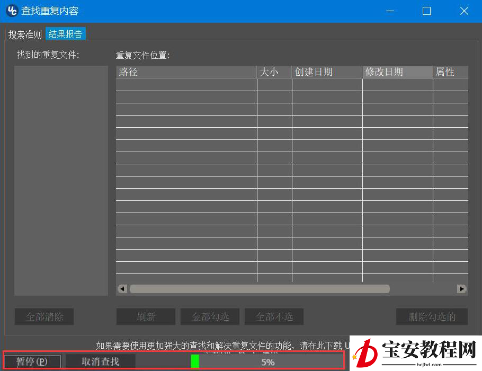Switch to the 结果报告 tab
482x371 pixels.
tap(66, 34)
